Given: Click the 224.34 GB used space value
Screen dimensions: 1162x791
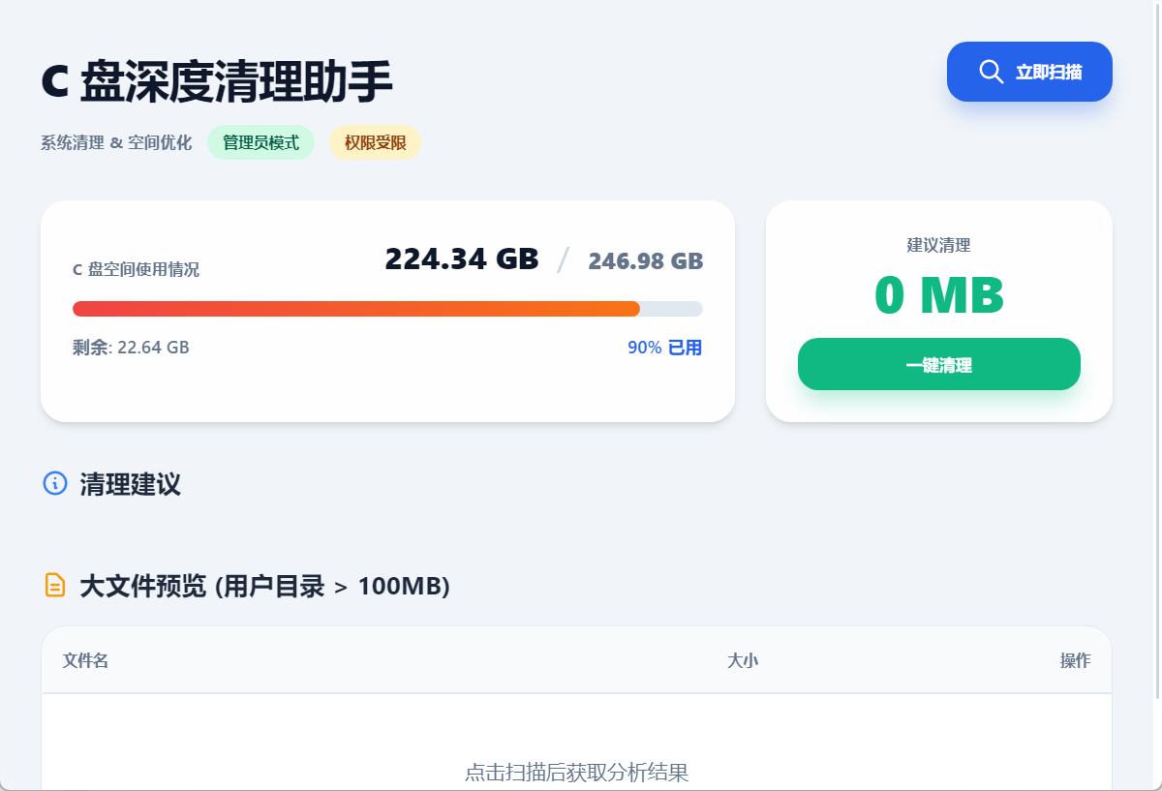Looking at the screenshot, I should coord(461,259).
